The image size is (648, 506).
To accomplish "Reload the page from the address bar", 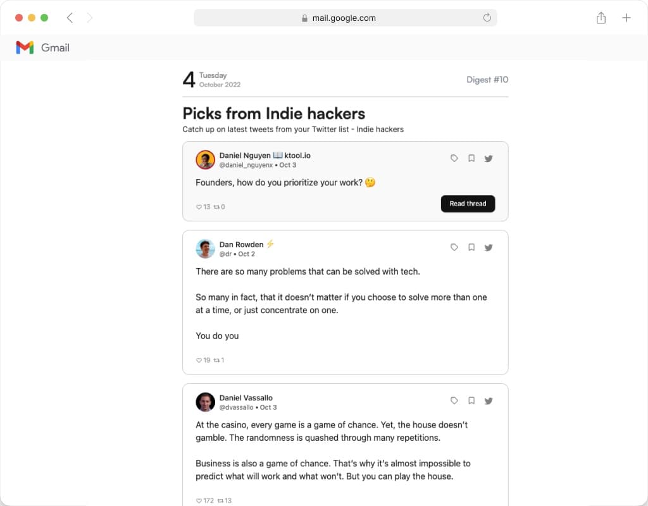I will (x=487, y=18).
